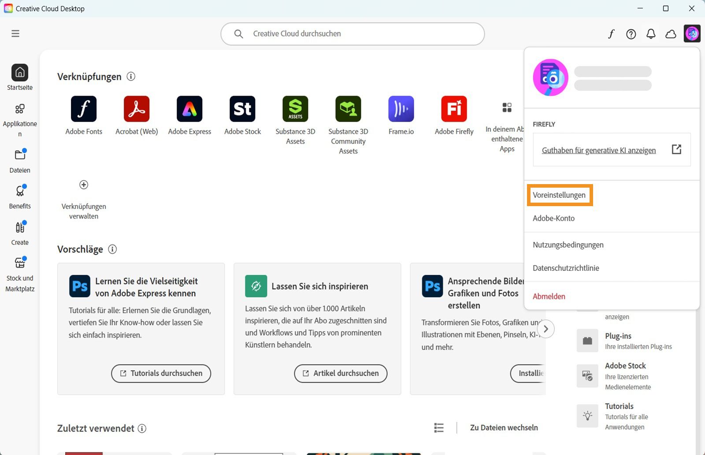Open the Substance 3D Assets shortcut
Viewport: 705px width, 455px height.
pyautogui.click(x=295, y=121)
